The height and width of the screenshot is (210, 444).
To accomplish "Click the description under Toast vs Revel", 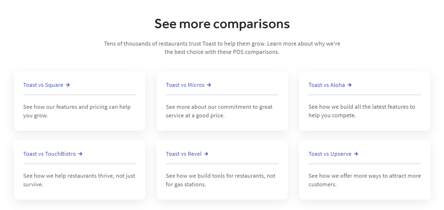I will [x=220, y=180].
